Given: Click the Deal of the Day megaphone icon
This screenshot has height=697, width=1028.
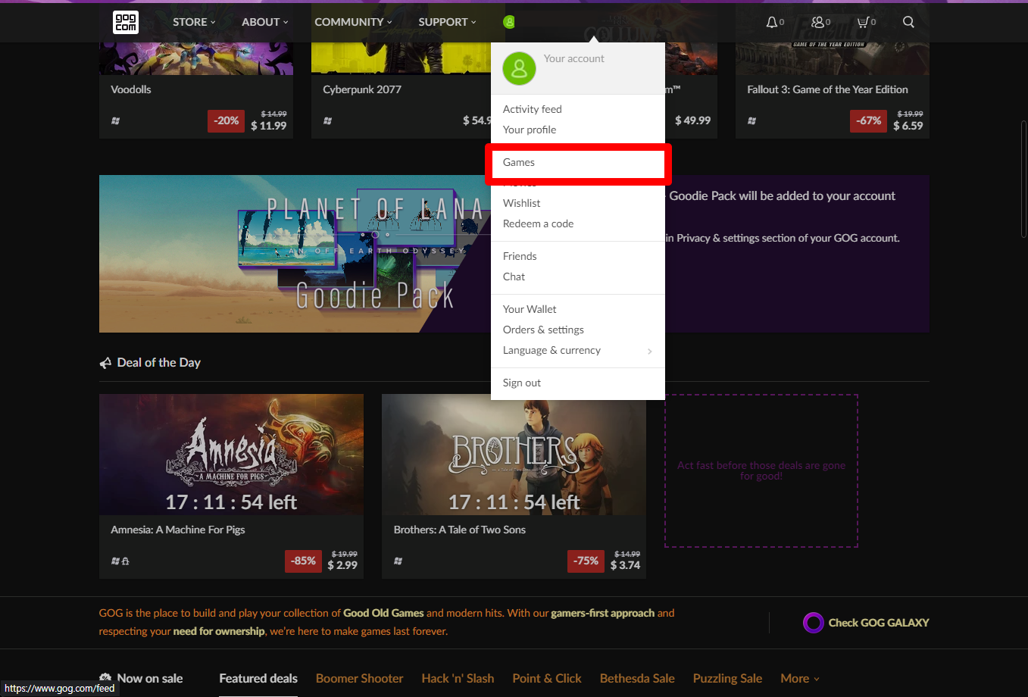Looking at the screenshot, I should point(105,363).
